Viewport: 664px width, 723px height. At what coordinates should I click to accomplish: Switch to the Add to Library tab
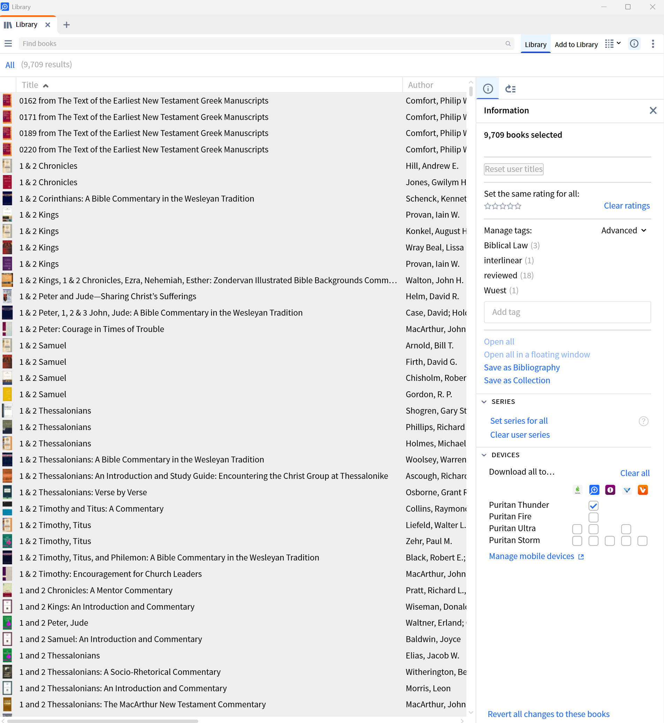576,44
